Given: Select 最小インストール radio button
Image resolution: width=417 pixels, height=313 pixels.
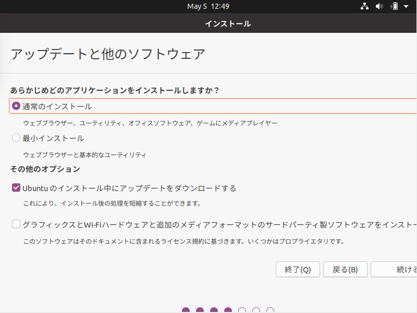Looking at the screenshot, I should 16,137.
